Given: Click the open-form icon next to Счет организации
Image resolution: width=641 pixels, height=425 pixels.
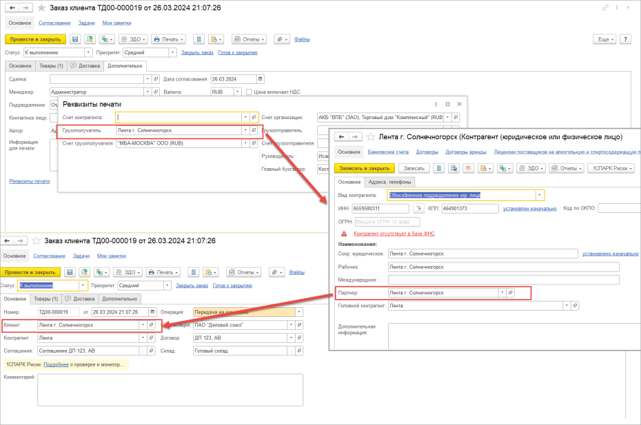Looking at the screenshot, I should point(456,117).
